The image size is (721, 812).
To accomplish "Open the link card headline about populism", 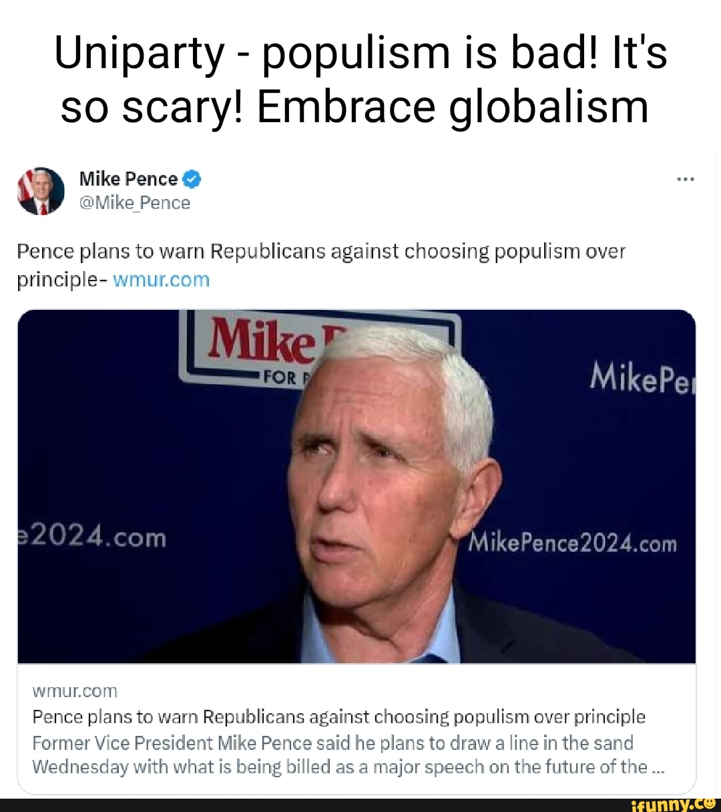I will tap(338, 717).
